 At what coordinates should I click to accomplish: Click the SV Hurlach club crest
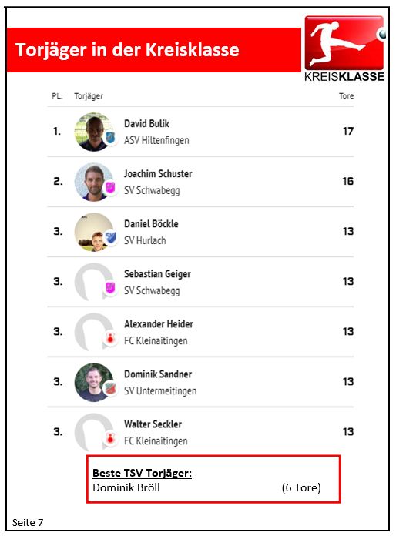(x=110, y=237)
